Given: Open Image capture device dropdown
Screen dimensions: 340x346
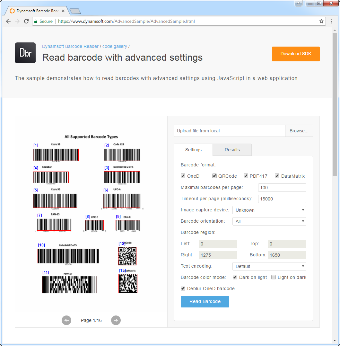Looking at the screenshot, I should click(x=269, y=210).
